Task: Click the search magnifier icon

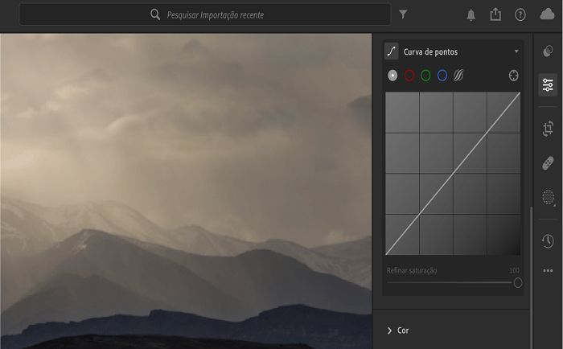Action: pyautogui.click(x=155, y=14)
